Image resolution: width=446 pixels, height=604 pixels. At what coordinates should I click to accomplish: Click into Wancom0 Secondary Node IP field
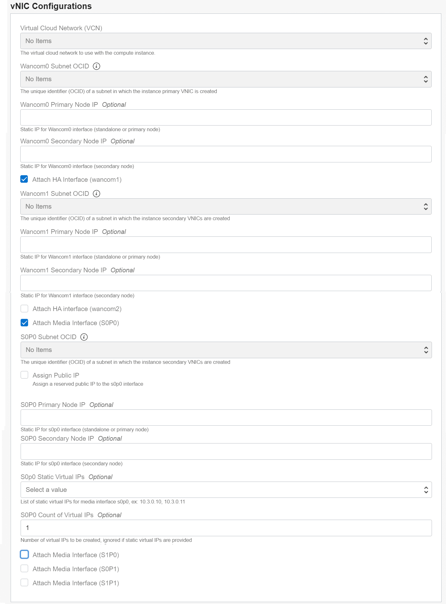226,154
